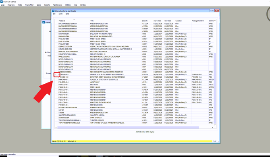The height and width of the screenshot is (157, 270).
Task: Sort by the End Date column header
Action: point(168,21)
